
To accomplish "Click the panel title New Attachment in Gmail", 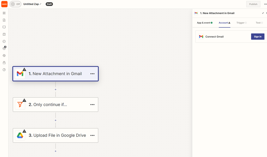I will 217,13.
